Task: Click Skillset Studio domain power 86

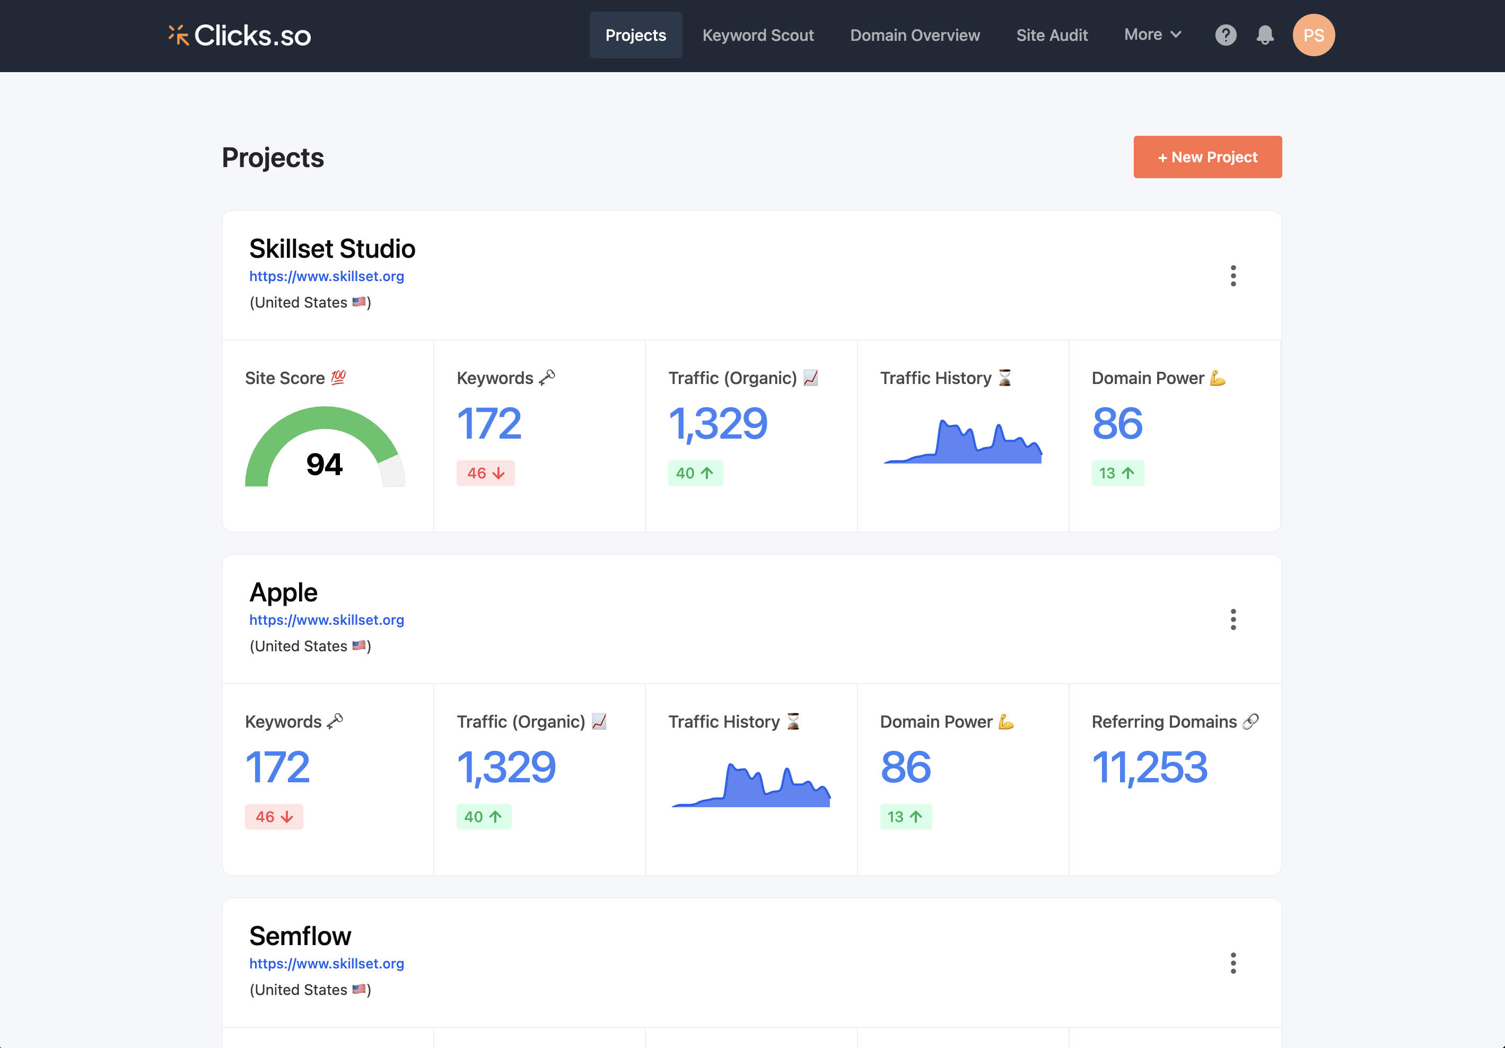Action: click(1117, 423)
